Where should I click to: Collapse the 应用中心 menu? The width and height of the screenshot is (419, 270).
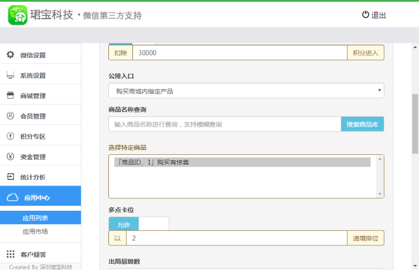coord(40,196)
